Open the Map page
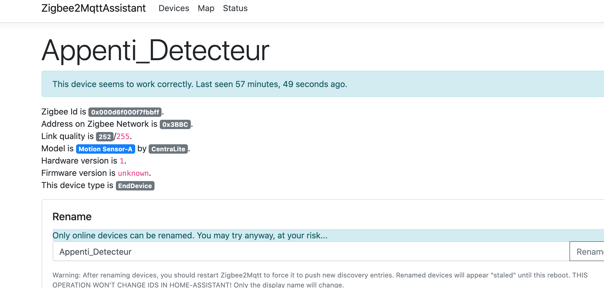604x288 pixels. pyautogui.click(x=206, y=8)
